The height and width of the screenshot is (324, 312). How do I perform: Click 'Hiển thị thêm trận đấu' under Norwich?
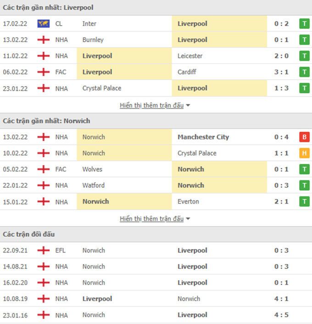(151, 219)
